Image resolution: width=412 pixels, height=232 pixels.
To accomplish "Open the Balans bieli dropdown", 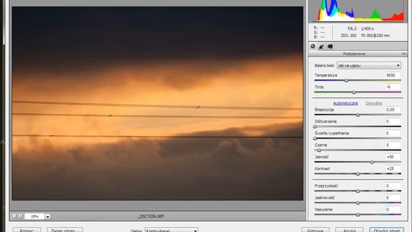I will (x=369, y=66).
